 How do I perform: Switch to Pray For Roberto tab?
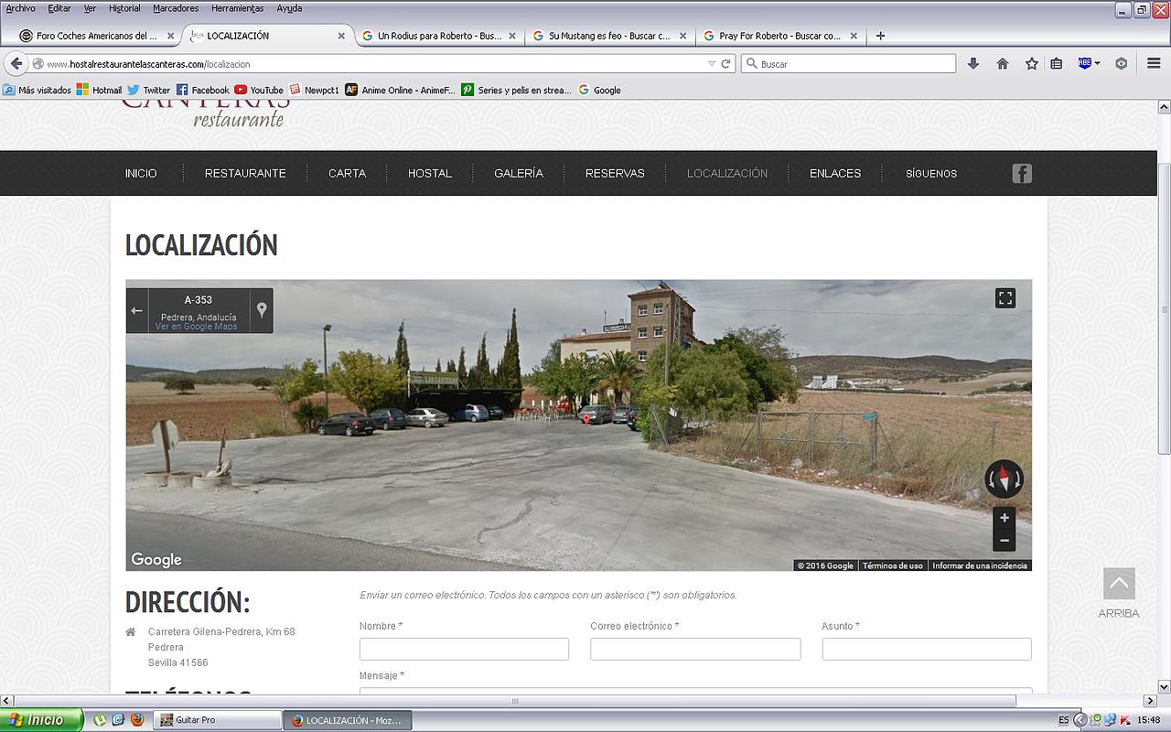click(780, 36)
